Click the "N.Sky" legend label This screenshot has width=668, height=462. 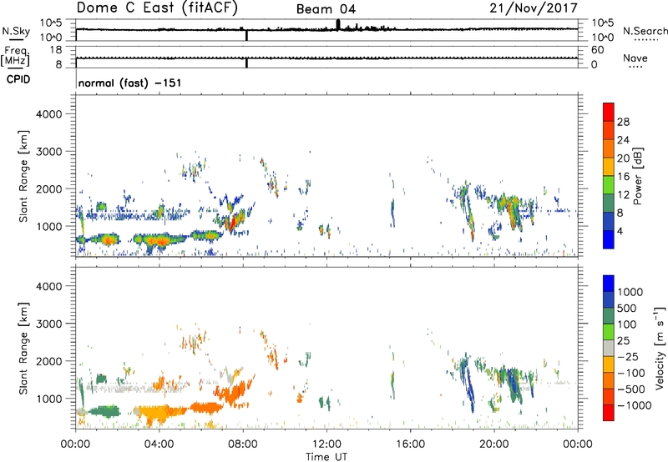tap(16, 31)
